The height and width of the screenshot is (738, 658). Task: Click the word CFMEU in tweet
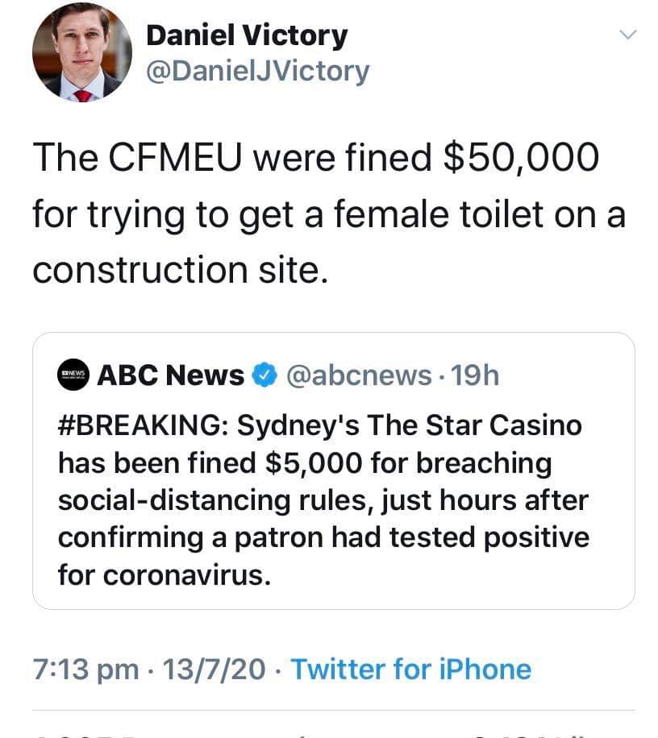(x=178, y=157)
